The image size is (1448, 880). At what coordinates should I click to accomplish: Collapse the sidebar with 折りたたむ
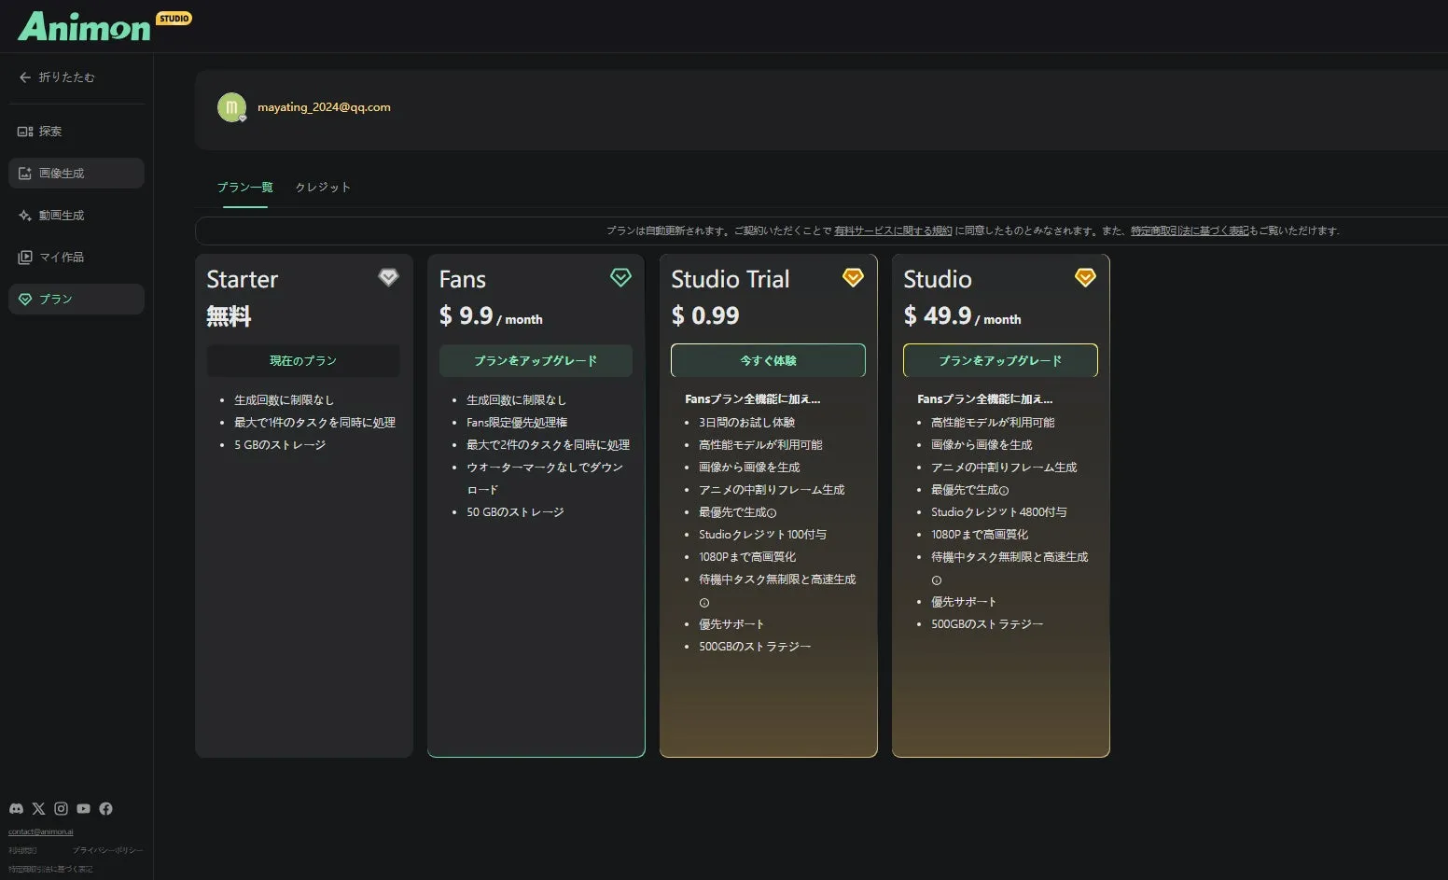[x=57, y=77]
